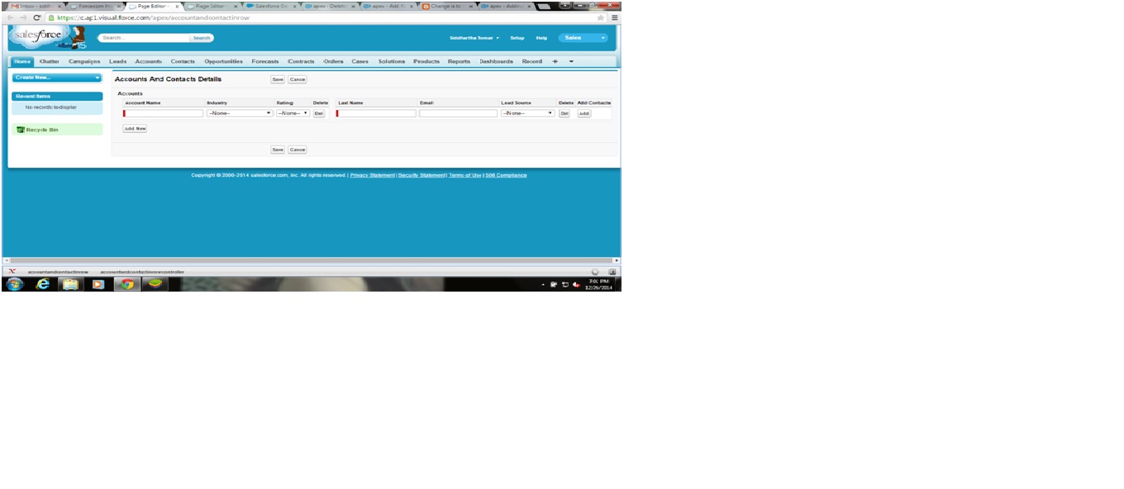Click the header Search text box
Screen dimensions: 1124x489
(144, 38)
